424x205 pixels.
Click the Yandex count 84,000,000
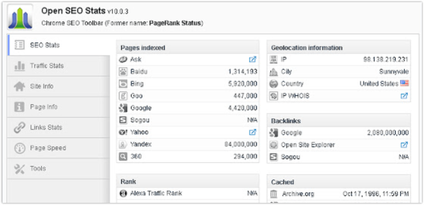[x=241, y=144]
